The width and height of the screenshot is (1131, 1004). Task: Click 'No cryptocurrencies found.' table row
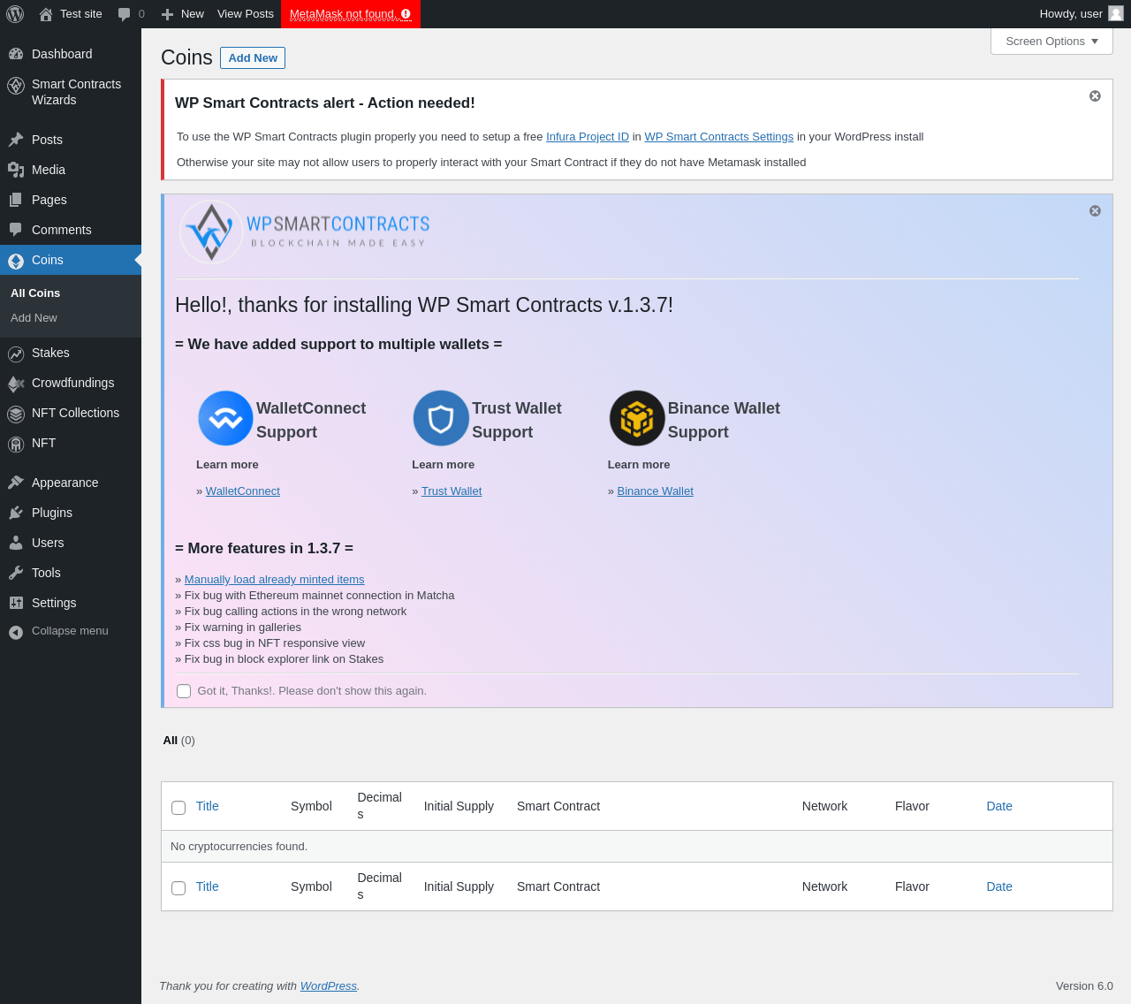pyautogui.click(x=637, y=847)
